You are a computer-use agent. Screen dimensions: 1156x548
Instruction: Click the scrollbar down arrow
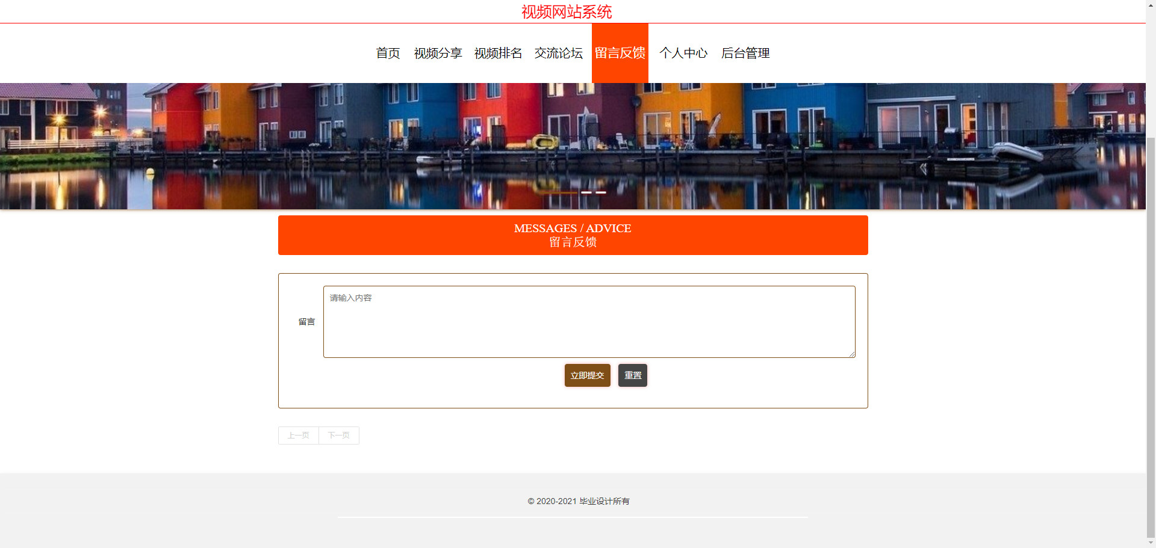(1151, 543)
